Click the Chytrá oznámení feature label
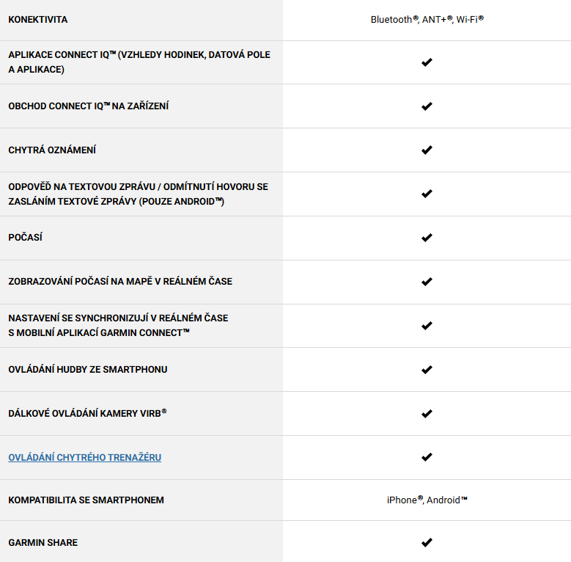The image size is (571, 562). click(x=52, y=150)
